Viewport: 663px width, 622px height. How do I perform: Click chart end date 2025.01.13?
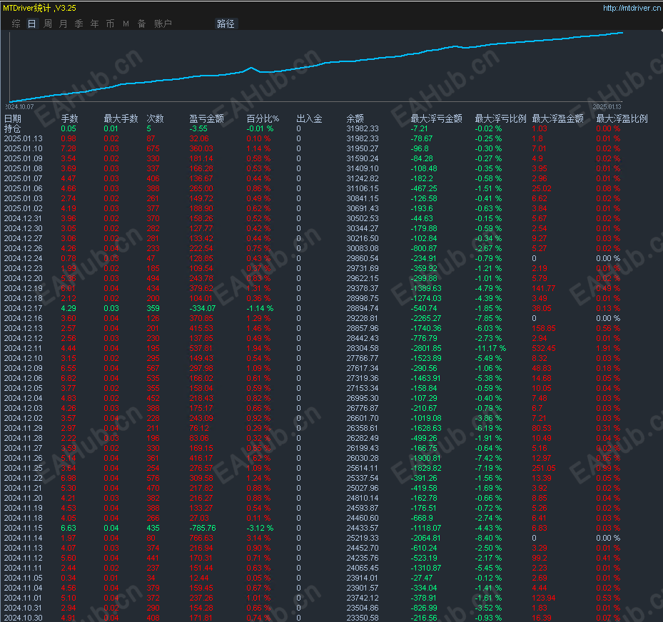click(x=607, y=107)
